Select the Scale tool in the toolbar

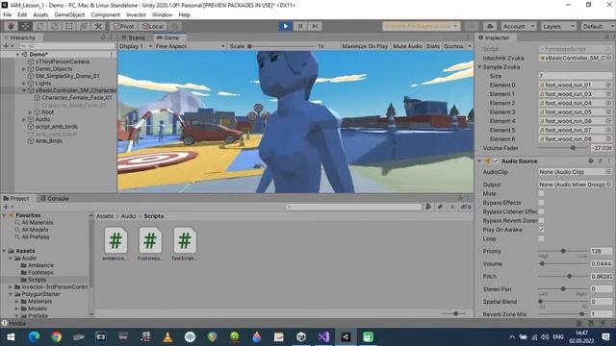(x=54, y=26)
